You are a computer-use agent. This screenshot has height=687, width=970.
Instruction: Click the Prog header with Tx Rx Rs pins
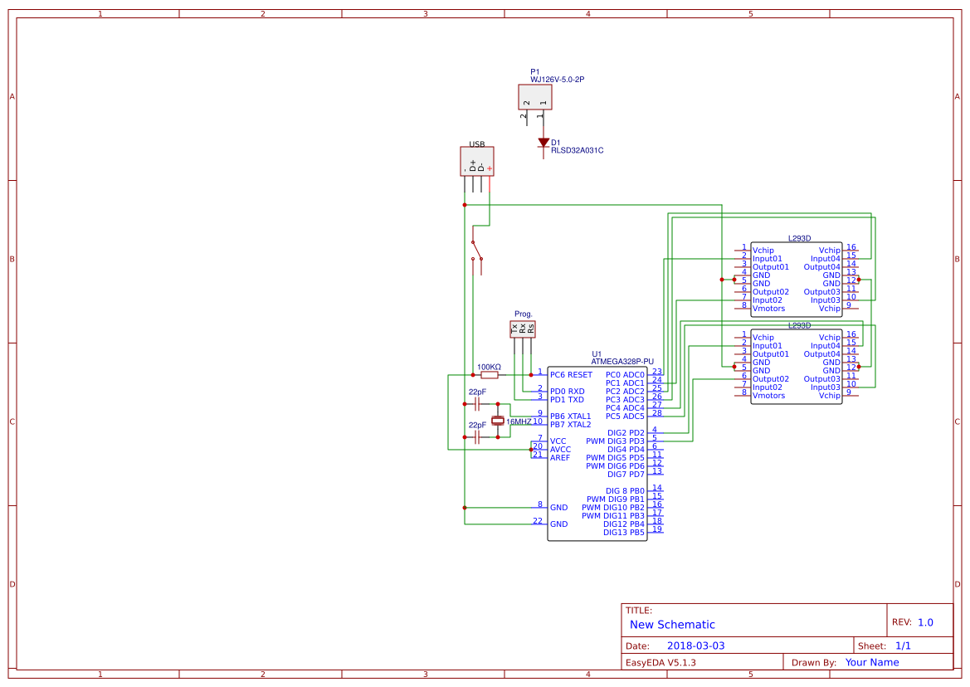(523, 329)
